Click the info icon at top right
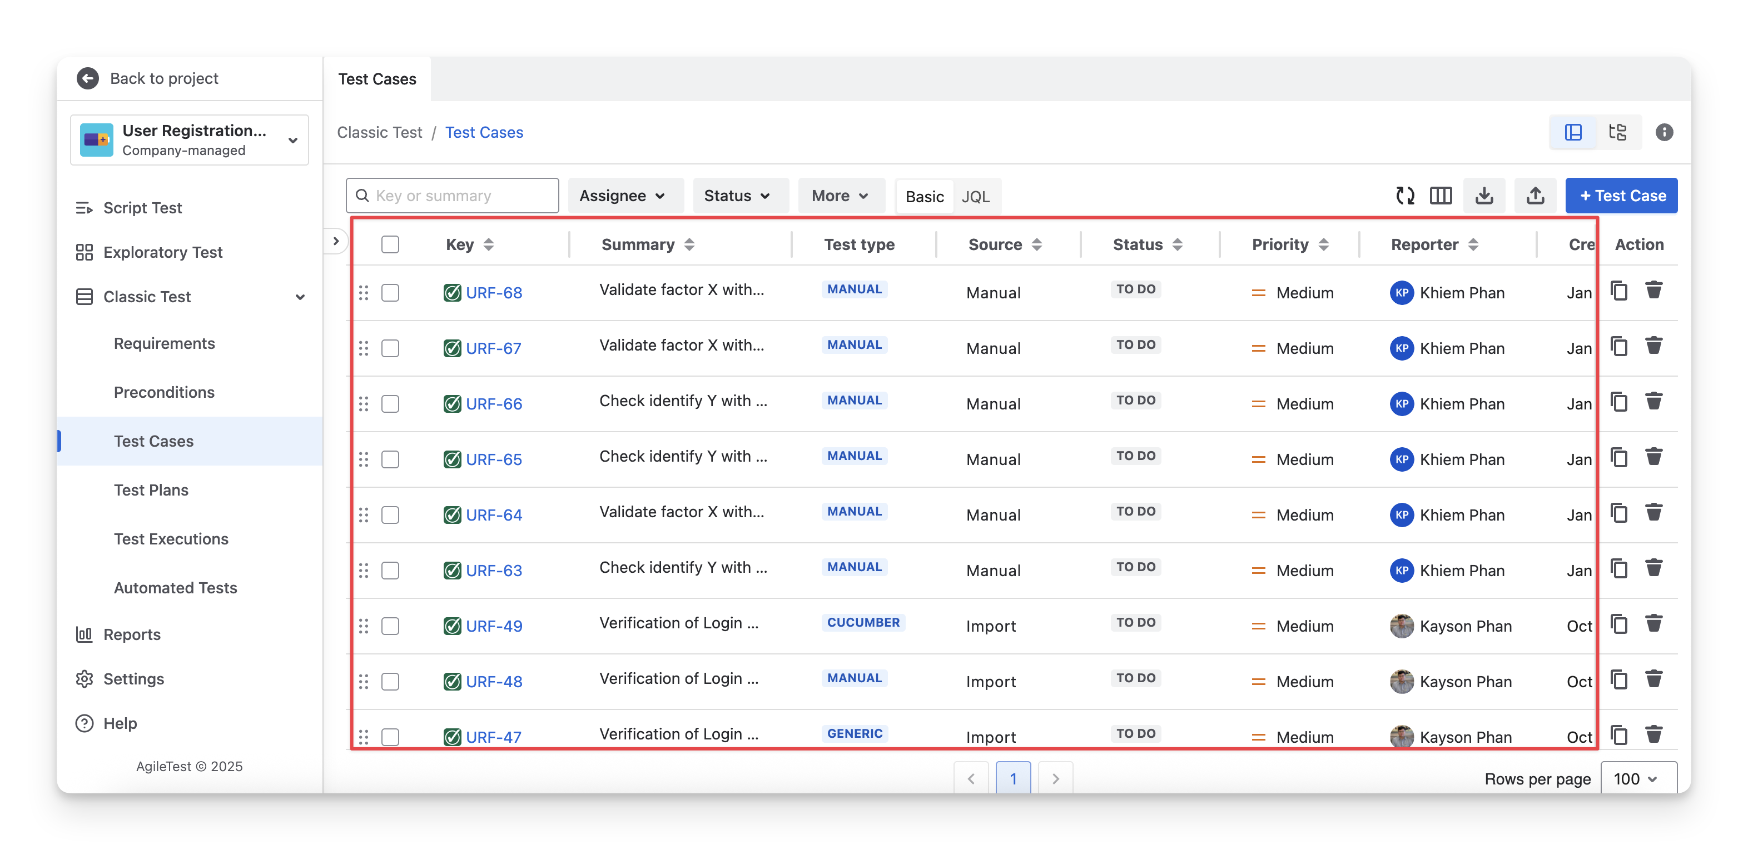Viewport: 1748px width, 850px height. tap(1664, 132)
